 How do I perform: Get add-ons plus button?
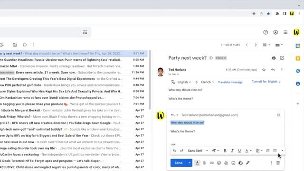298,104
